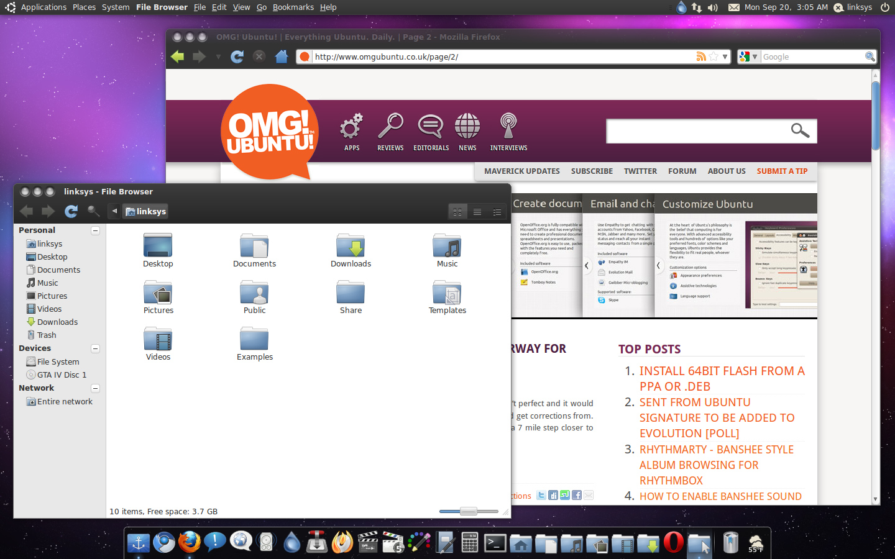Image resolution: width=895 pixels, height=559 pixels.
Task: Select Entire network in sidebar
Action: tap(60, 402)
